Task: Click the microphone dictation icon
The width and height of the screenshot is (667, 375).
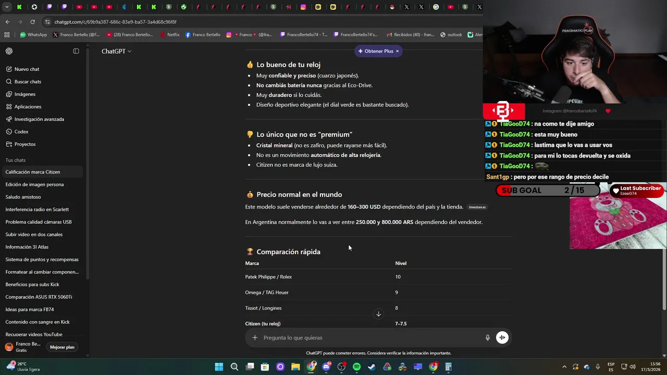Action: pos(488,337)
